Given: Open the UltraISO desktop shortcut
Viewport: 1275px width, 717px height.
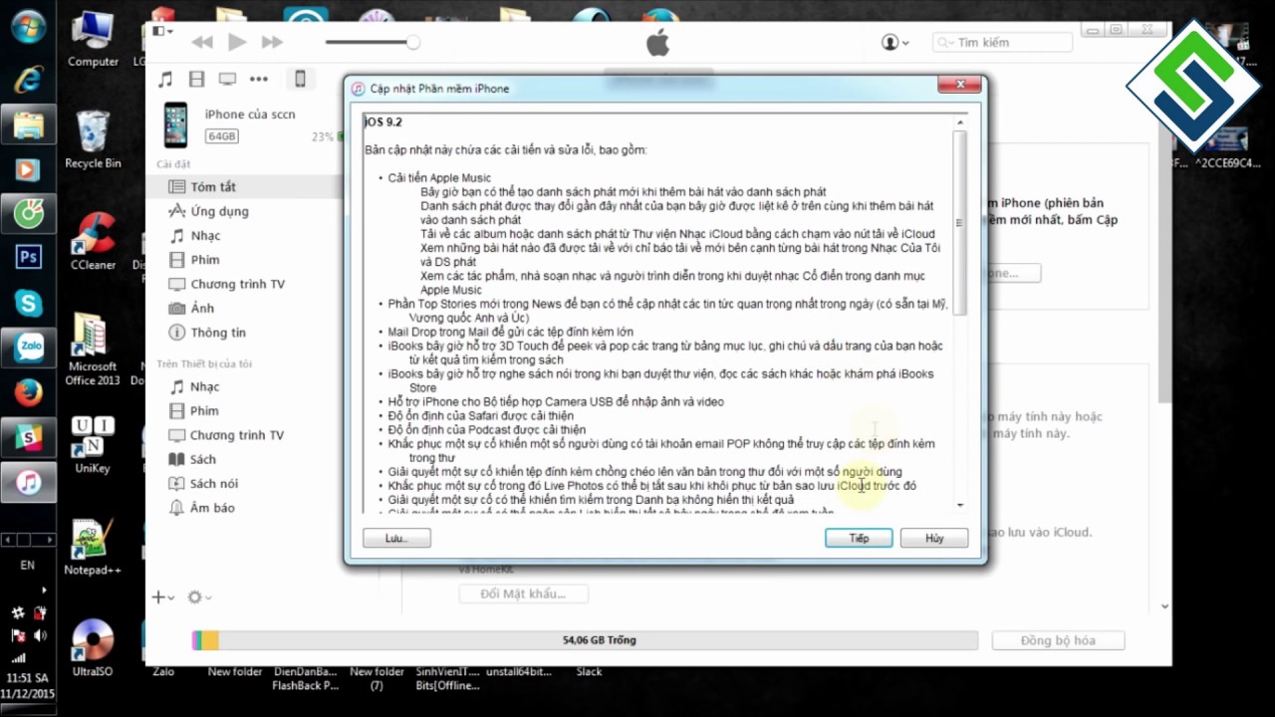Looking at the screenshot, I should [93, 648].
